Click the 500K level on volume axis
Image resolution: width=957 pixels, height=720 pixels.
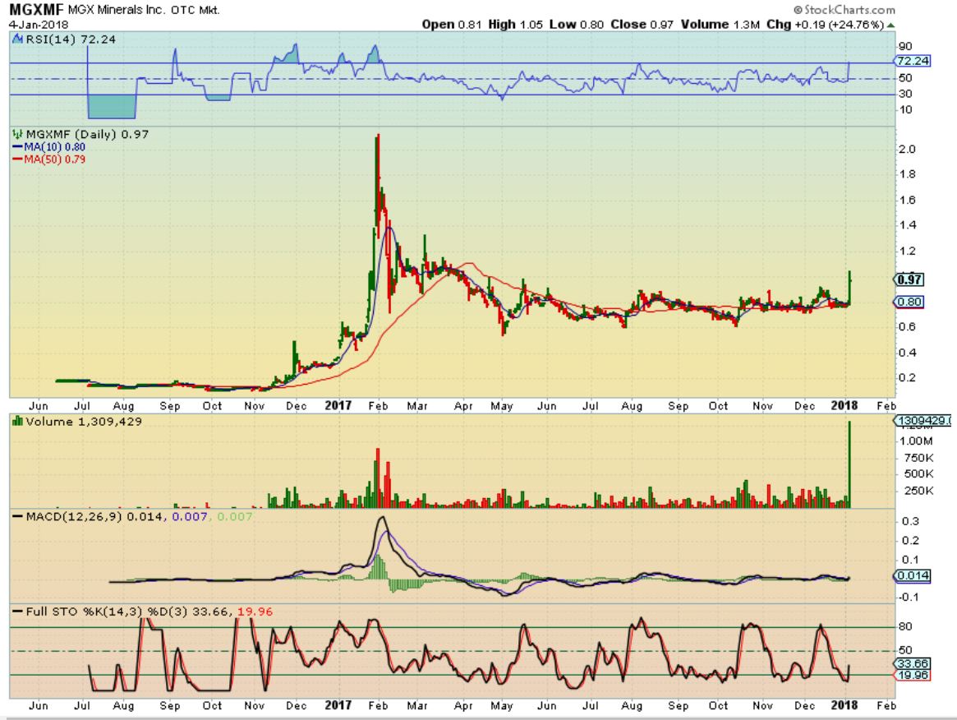[918, 474]
